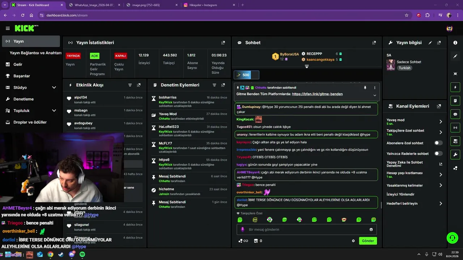This screenshot has height=260, width=463.
Task: Click the account avatar at top right
Action: pos(449,29)
